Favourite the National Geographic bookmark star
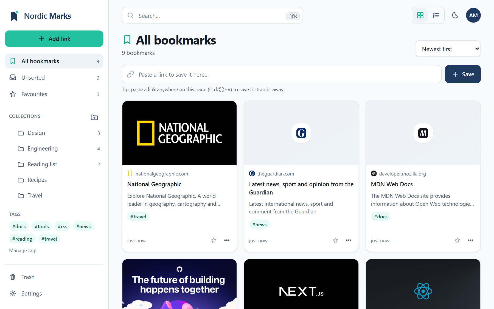 (x=214, y=240)
